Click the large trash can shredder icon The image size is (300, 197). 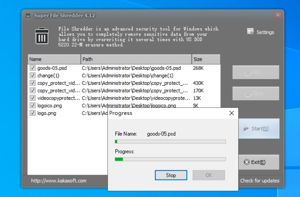point(42,36)
